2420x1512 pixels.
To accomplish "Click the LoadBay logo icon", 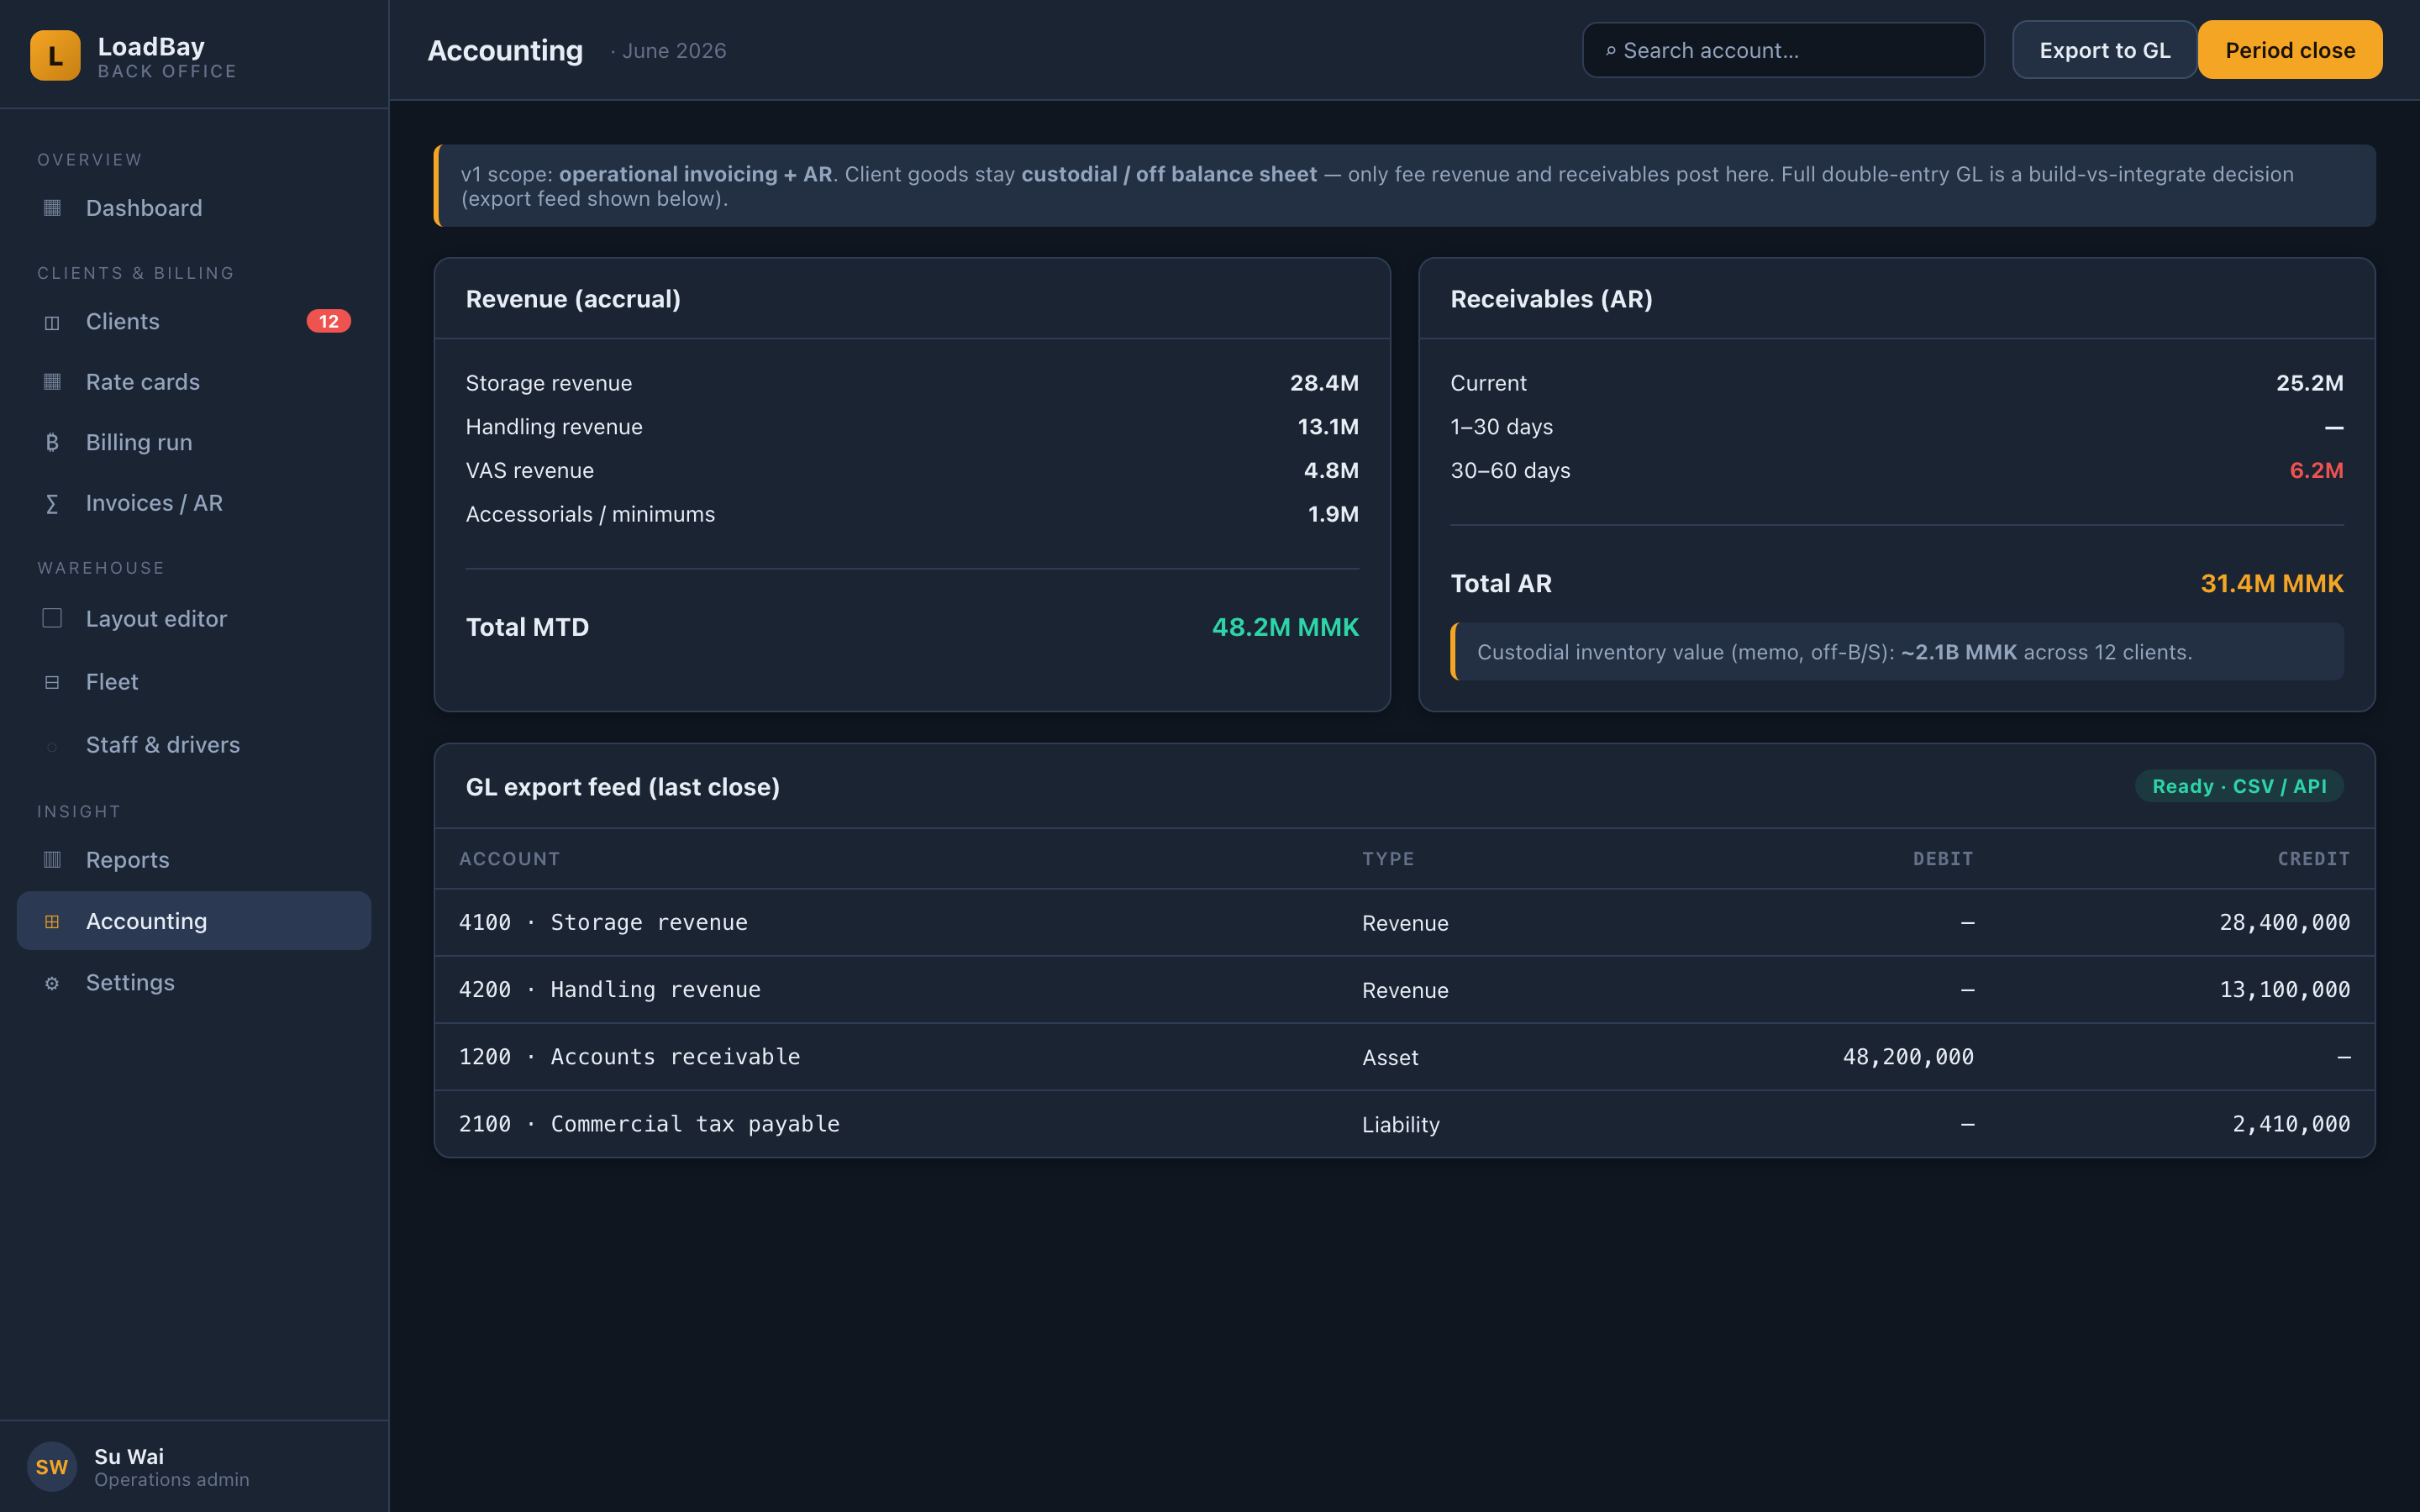I will pyautogui.click(x=55, y=55).
